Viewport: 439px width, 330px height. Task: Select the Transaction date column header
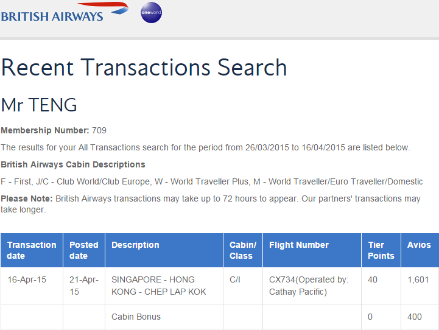(x=32, y=250)
